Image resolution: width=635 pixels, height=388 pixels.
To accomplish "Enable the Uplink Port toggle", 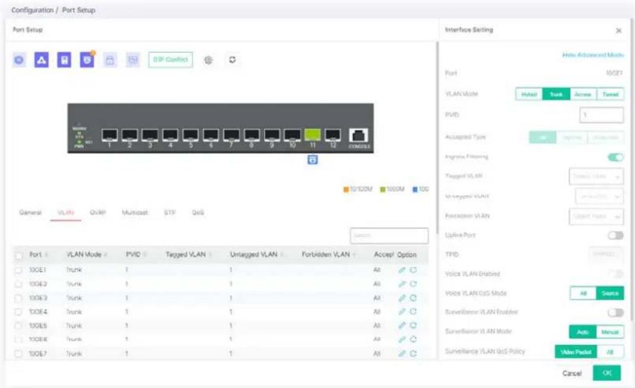I will 615,236.
